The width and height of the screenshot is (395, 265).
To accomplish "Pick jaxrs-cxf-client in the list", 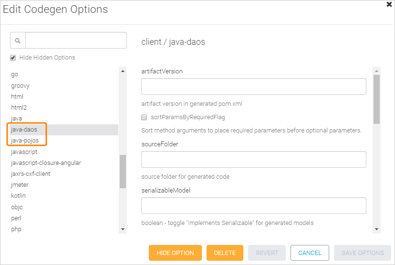I will coord(31,174).
